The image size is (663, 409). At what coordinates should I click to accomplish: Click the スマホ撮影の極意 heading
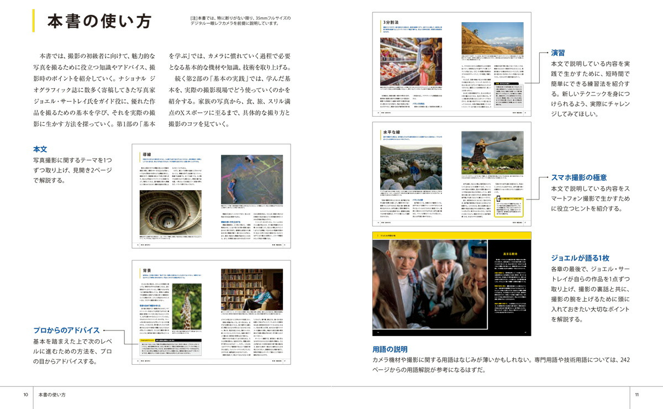coord(578,177)
